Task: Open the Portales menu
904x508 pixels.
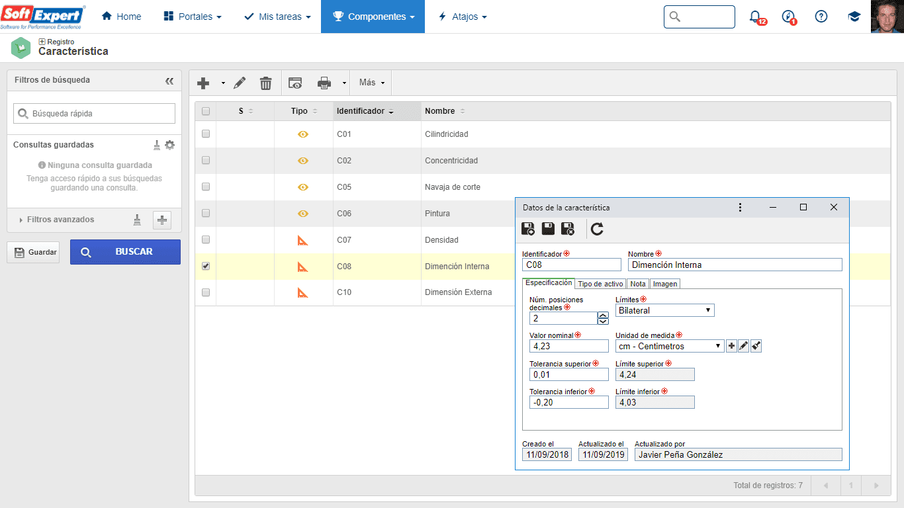Action: [193, 17]
